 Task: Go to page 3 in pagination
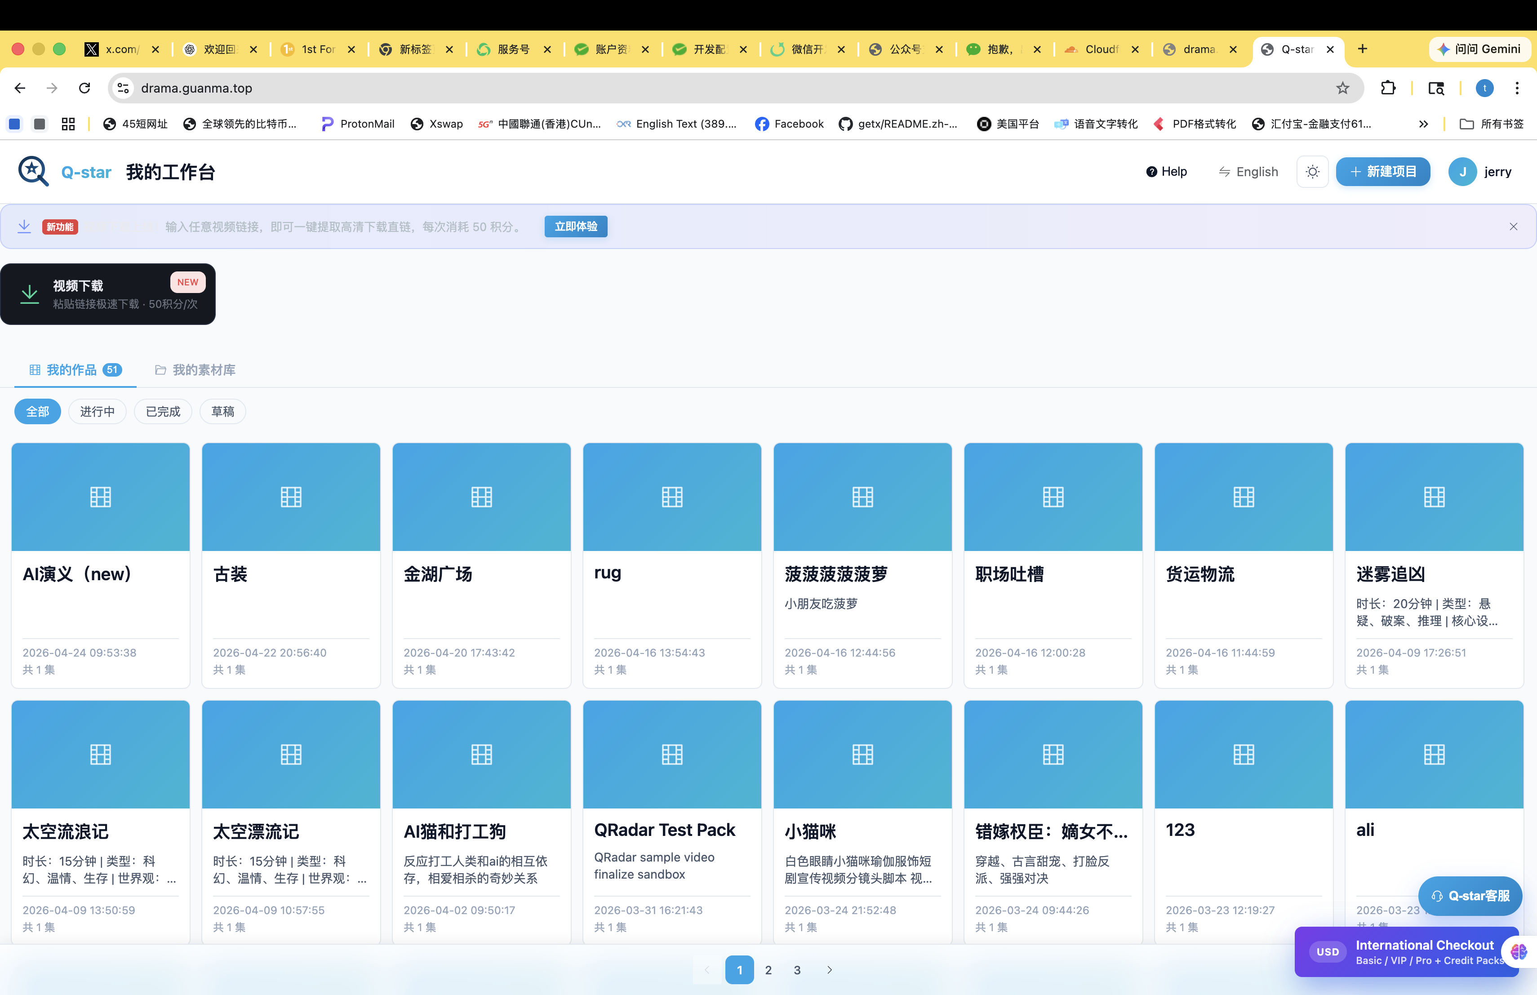tap(798, 970)
